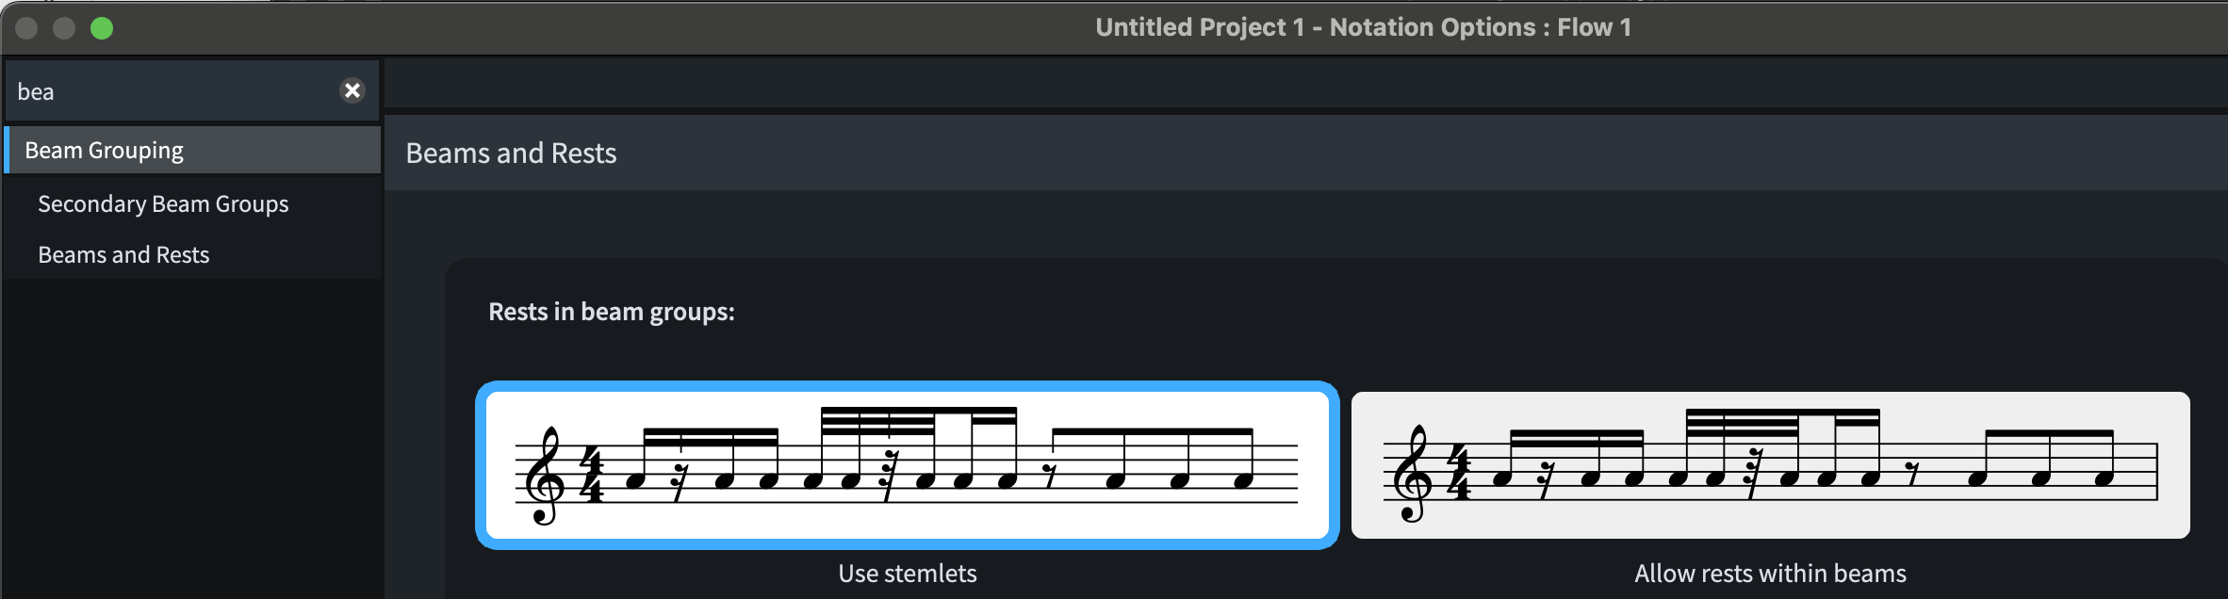Screen dimensions: 2228x599
Task: Choose the Use stemlets notation preview
Action: tap(907, 465)
